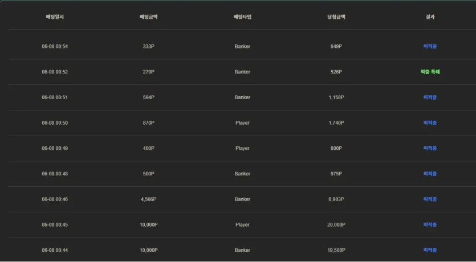
Task: Click the green 적중 특례 result label
Action: 430,72
